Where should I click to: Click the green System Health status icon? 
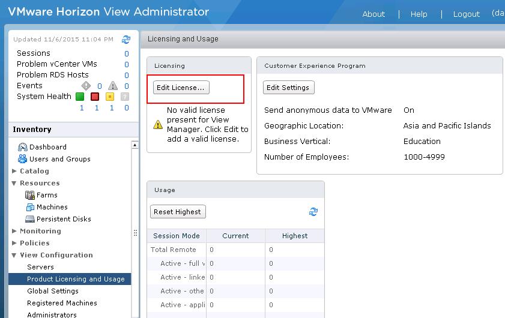80,97
